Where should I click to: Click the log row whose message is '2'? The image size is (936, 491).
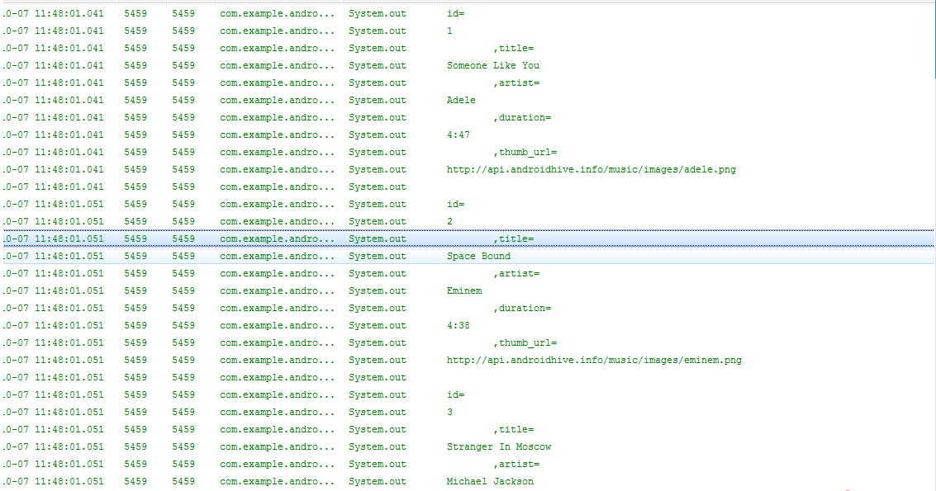468,221
